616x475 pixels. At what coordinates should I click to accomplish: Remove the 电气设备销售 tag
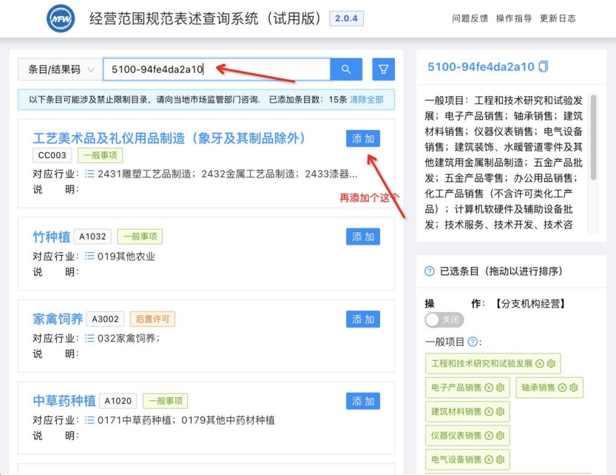489,460
